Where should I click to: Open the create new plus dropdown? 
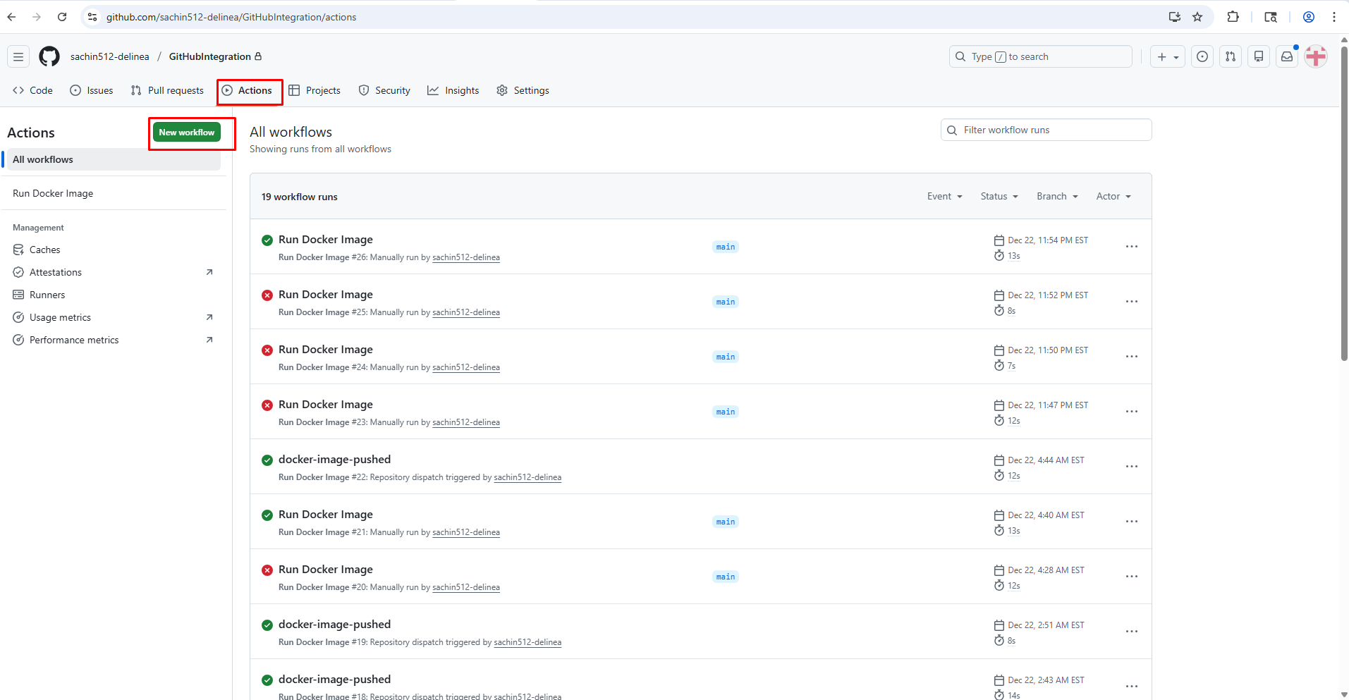coord(1168,56)
